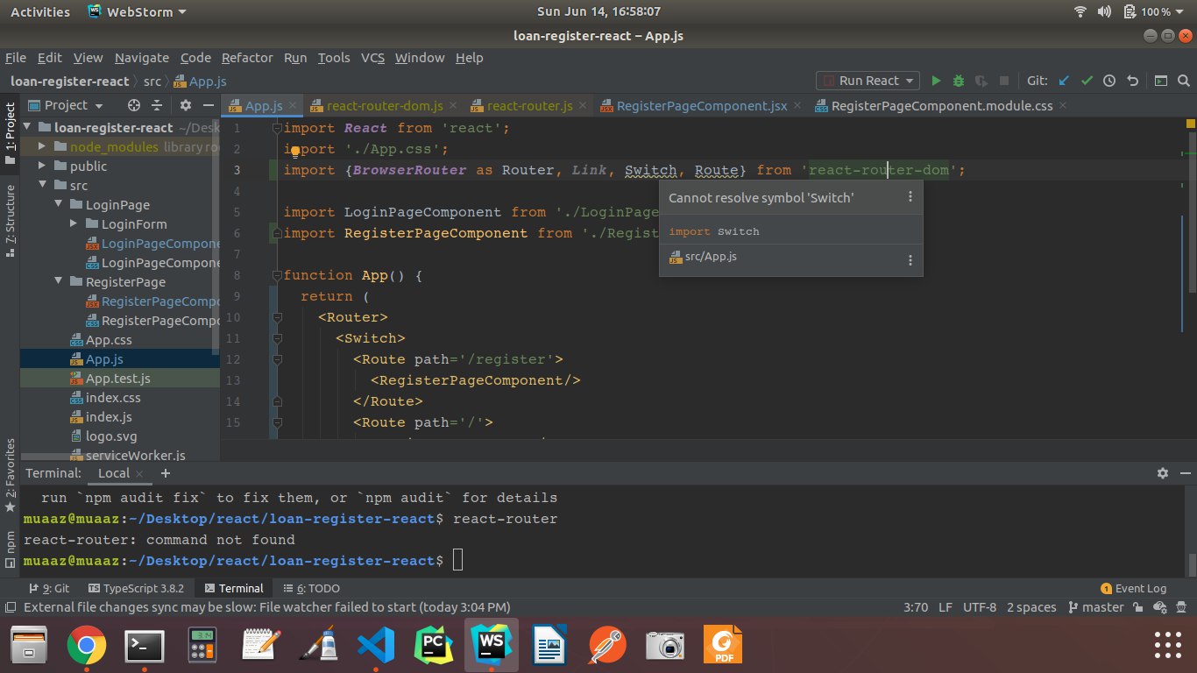Expand the LoginForm folder

[x=75, y=224]
